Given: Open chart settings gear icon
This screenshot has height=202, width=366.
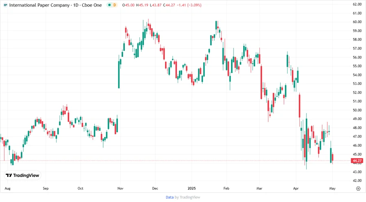Looking at the screenshot, I should click(358, 189).
